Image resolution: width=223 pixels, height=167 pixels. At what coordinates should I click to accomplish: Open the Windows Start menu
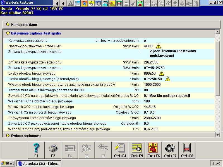click(x=8, y=163)
